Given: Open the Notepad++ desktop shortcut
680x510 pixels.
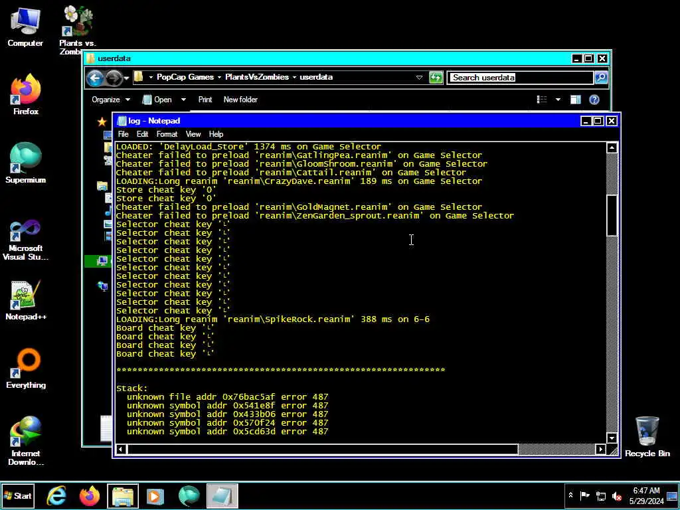Looking at the screenshot, I should (26, 300).
